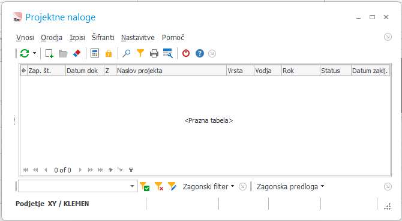
Task: Sort by the Naslov projekta column header
Action: 171,71
